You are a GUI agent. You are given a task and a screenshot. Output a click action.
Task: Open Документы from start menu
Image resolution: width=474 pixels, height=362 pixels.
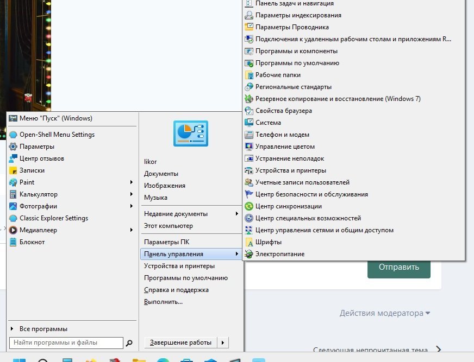pos(161,174)
